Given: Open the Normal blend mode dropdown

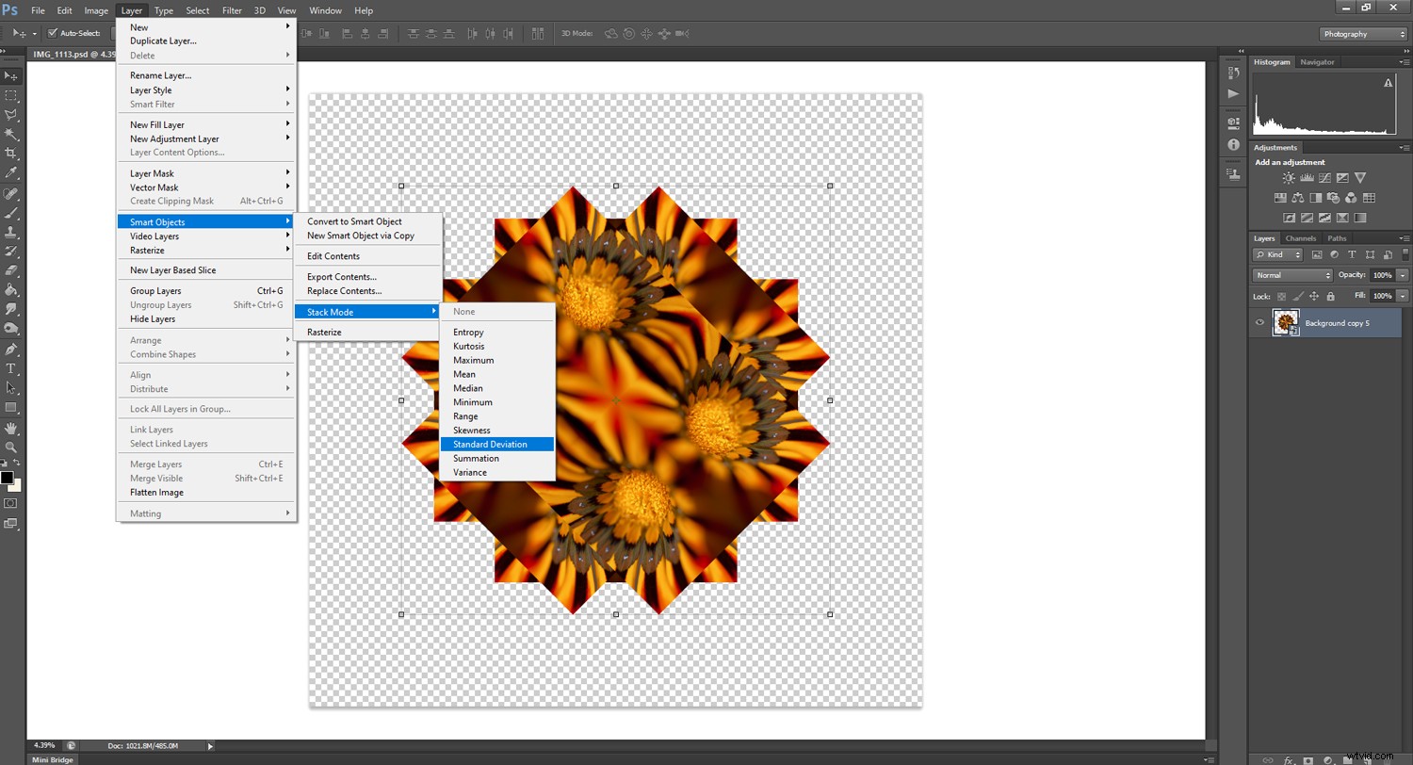Looking at the screenshot, I should click(1291, 275).
